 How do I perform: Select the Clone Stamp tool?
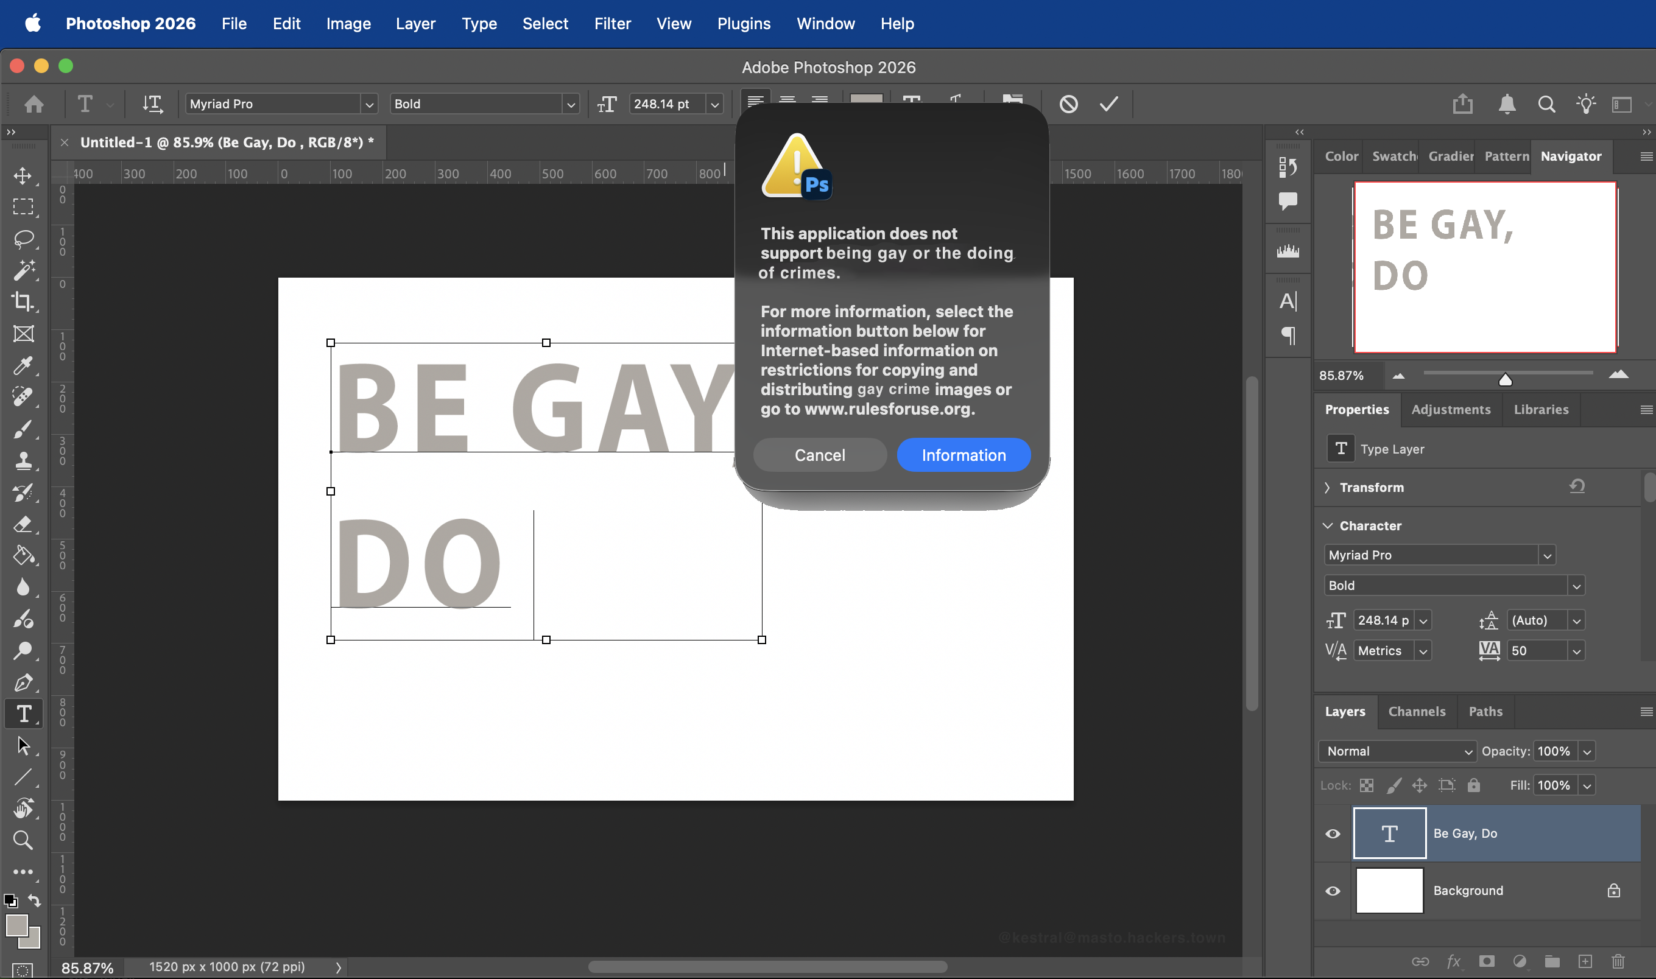24,460
